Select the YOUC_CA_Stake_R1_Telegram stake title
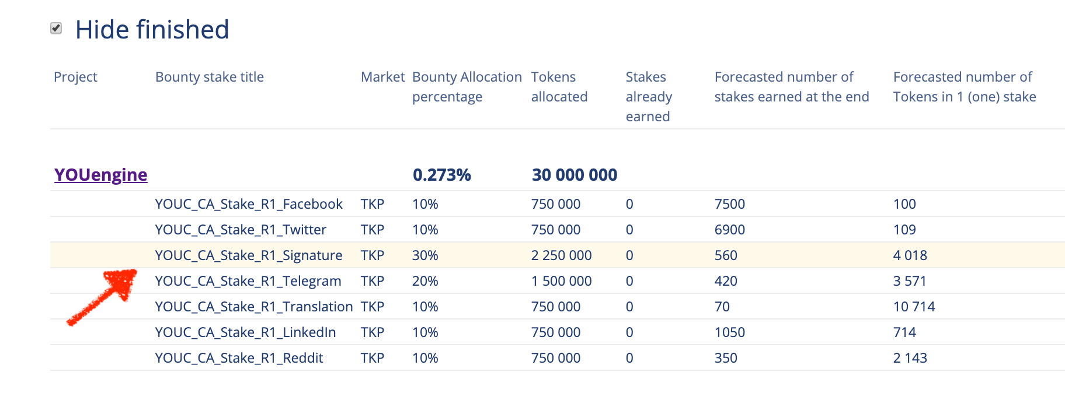Viewport: 1065px width, 407px height. point(248,281)
